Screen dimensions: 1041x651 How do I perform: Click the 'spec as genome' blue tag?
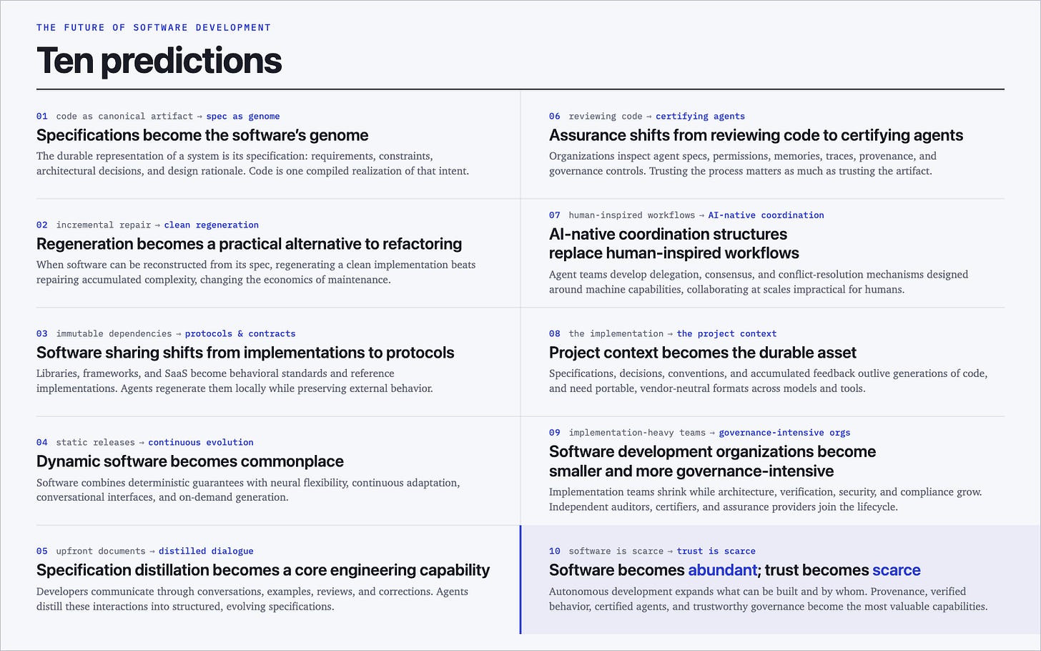click(x=243, y=116)
